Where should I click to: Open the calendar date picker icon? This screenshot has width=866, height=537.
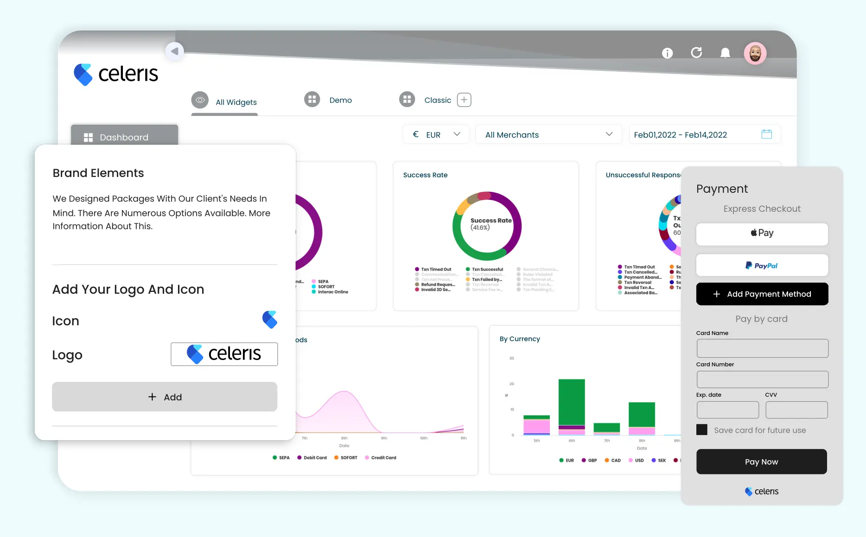tap(766, 134)
